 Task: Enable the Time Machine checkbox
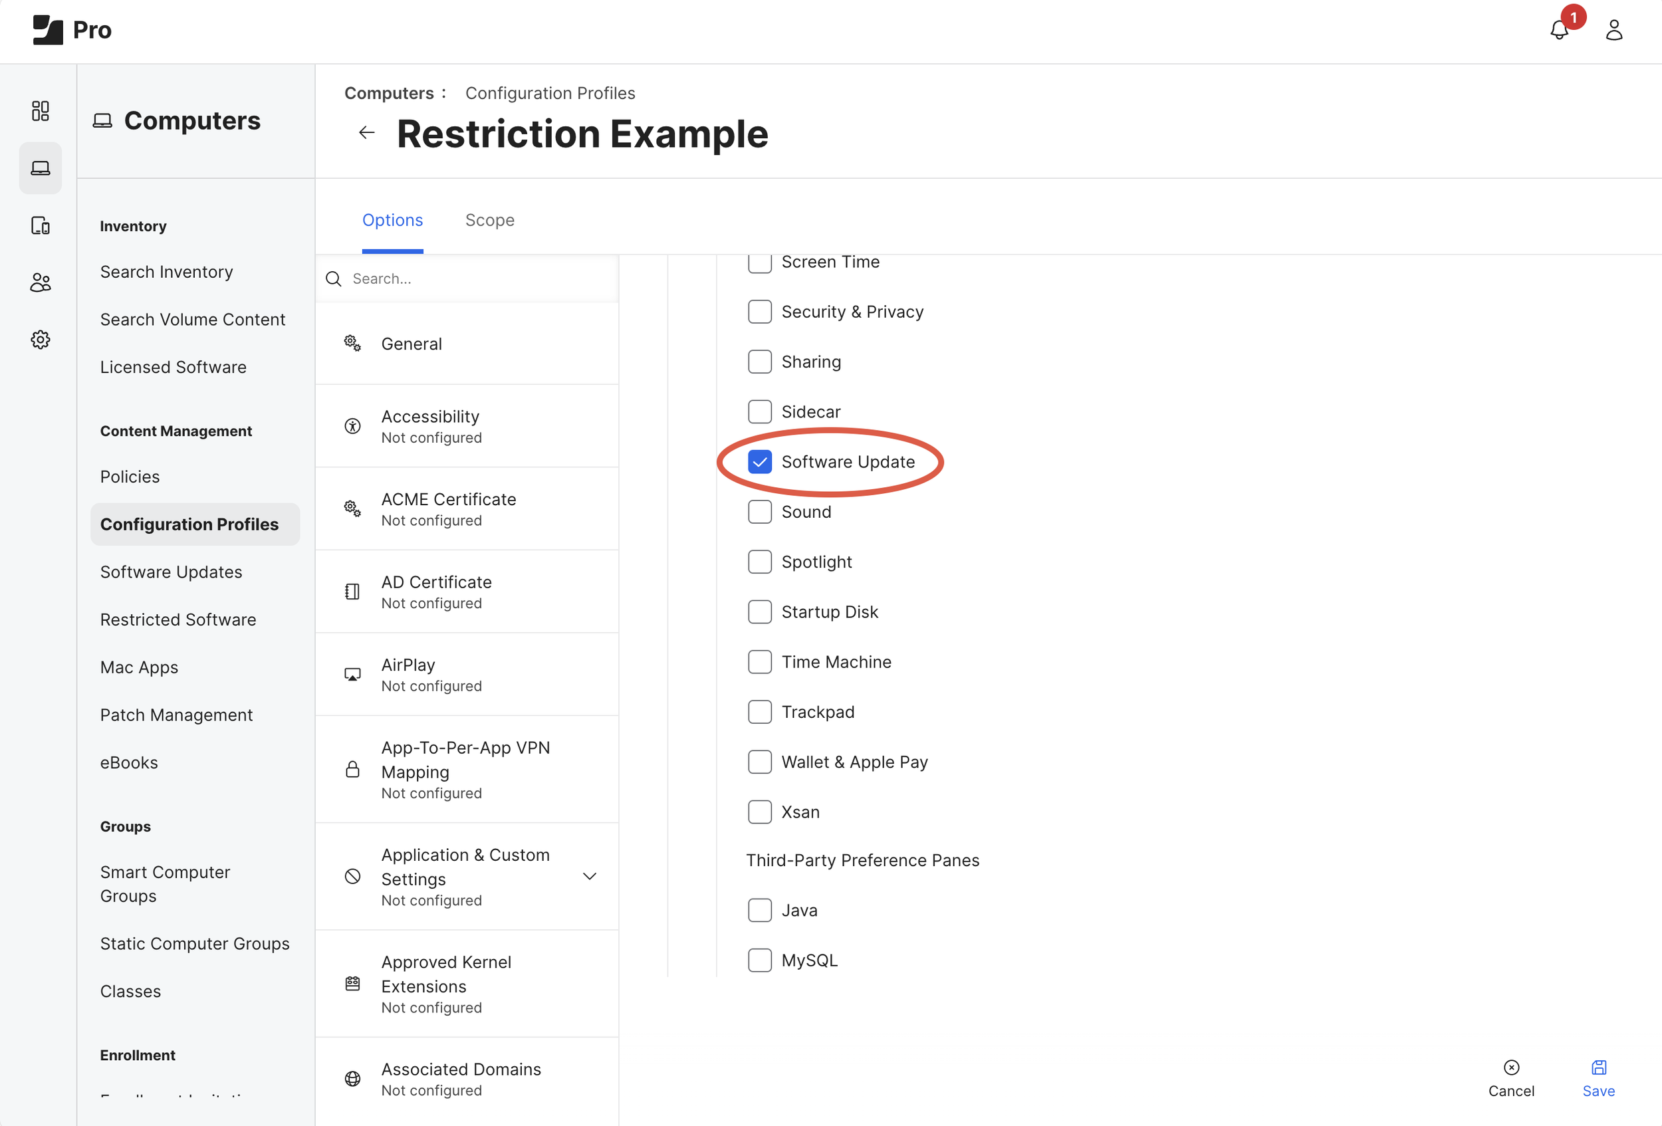pos(759,662)
